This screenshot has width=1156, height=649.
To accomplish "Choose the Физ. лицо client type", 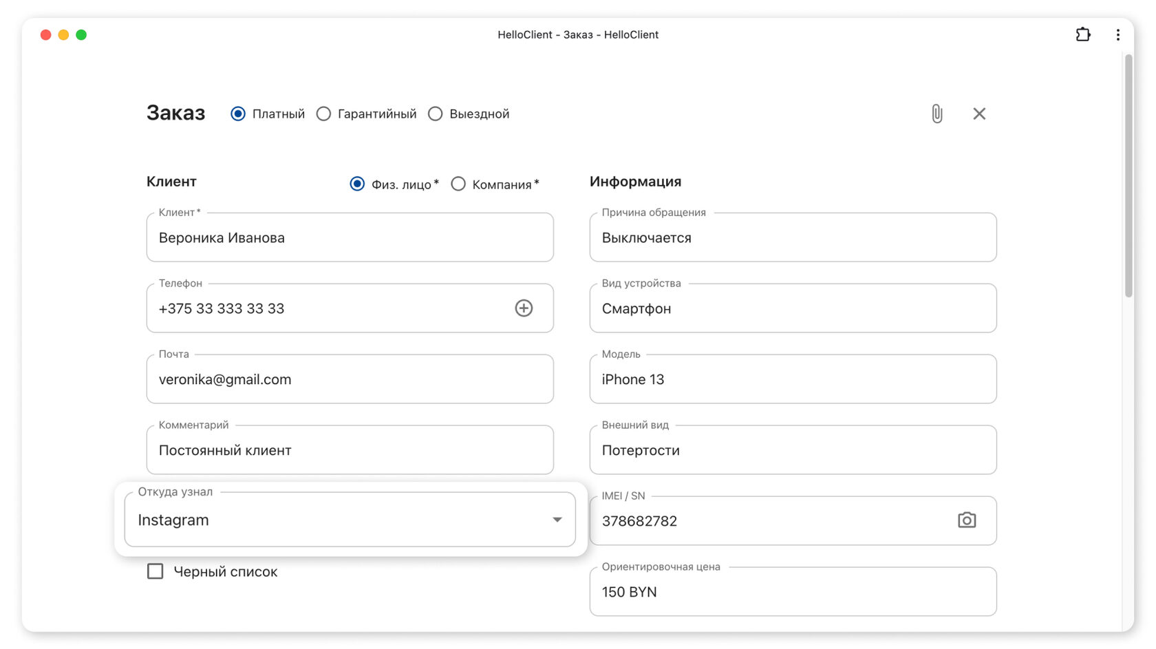I will click(357, 184).
